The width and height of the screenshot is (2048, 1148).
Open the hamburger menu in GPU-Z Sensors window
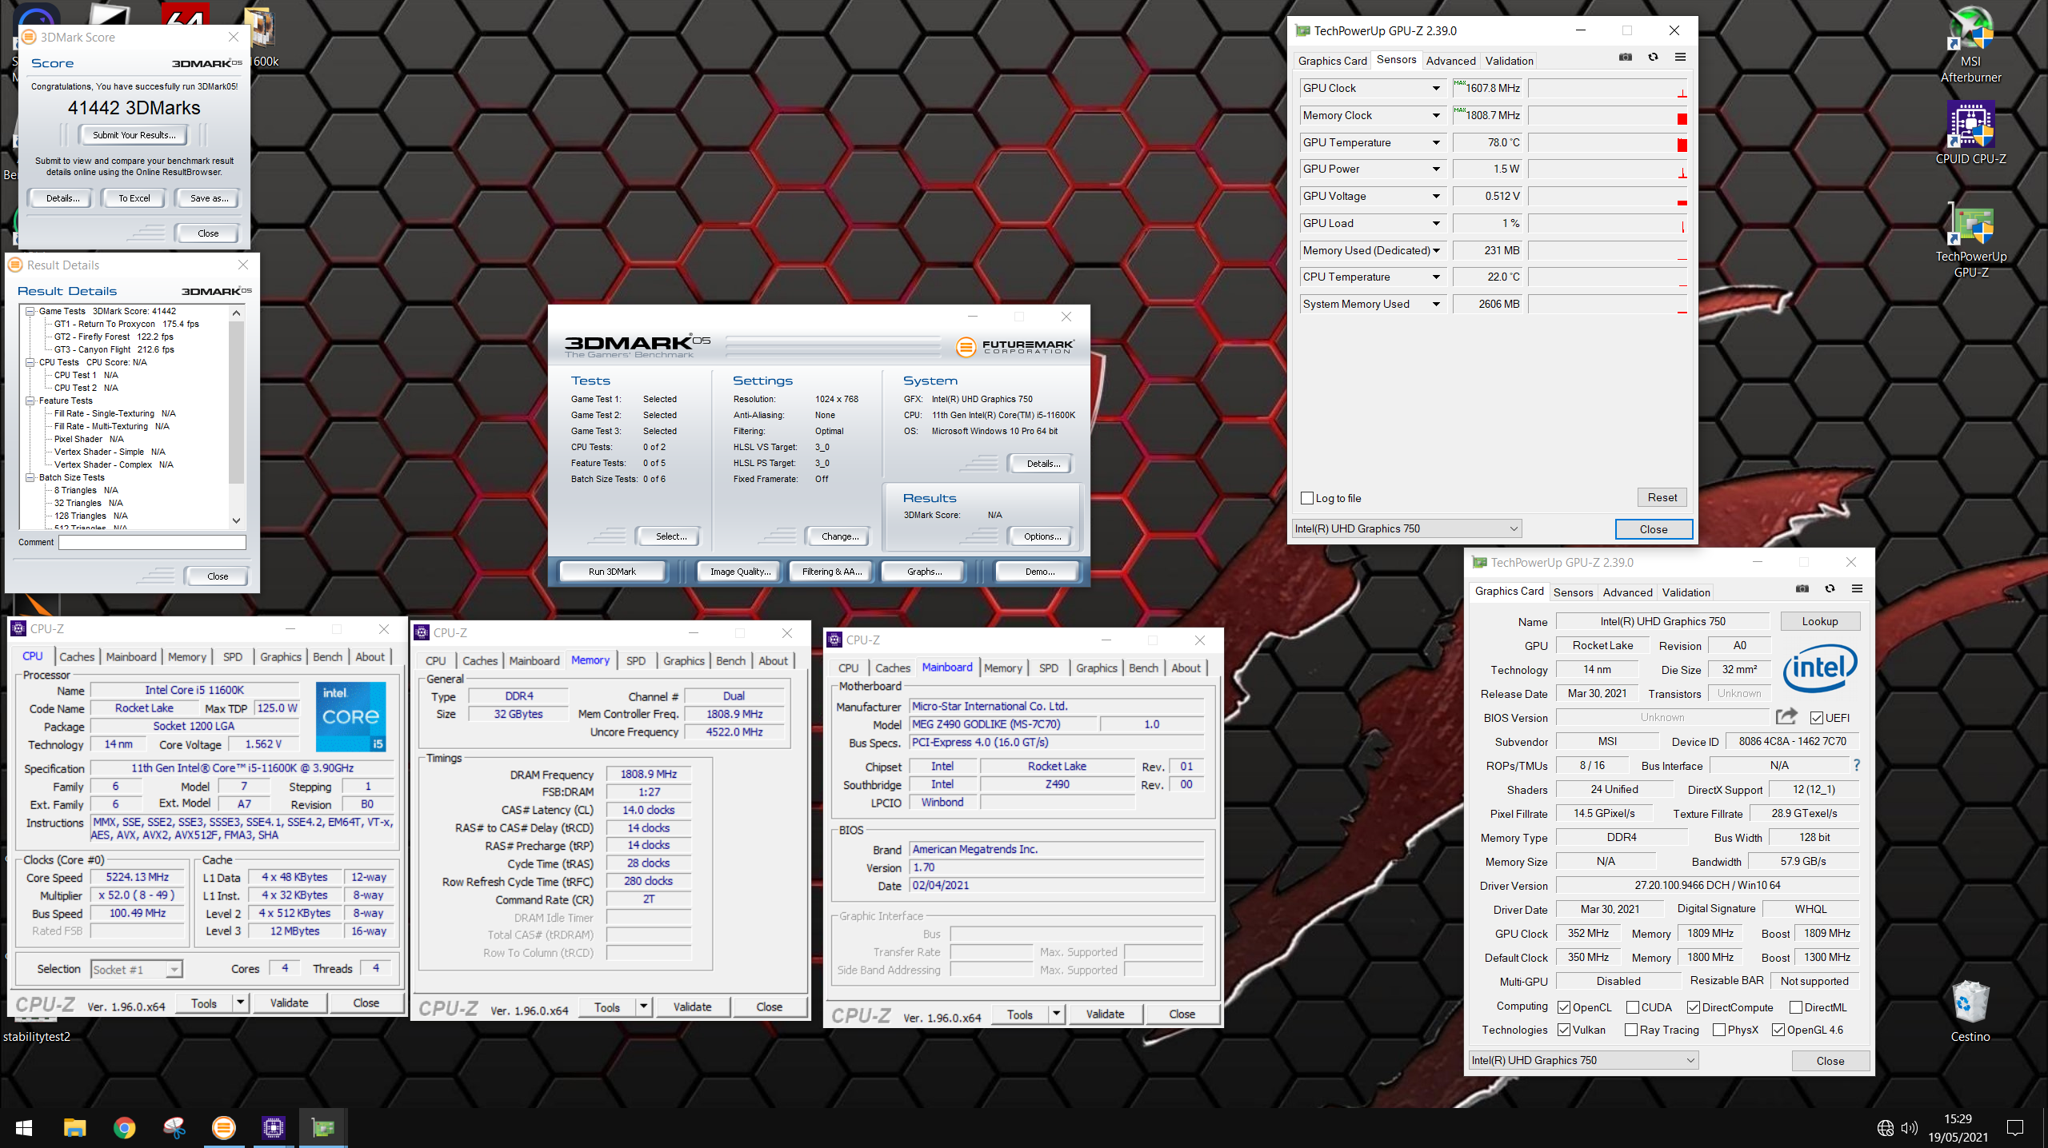pyautogui.click(x=1680, y=58)
